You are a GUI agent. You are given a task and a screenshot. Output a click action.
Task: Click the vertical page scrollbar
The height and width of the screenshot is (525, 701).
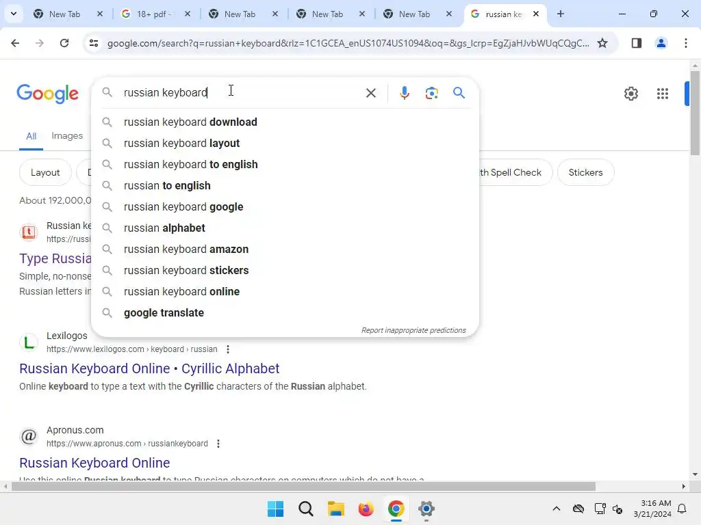point(695,113)
